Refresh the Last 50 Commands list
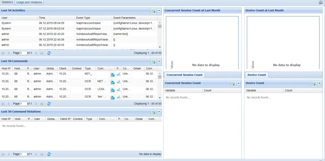Viewport: 325px width, 161px height. pos(49,104)
